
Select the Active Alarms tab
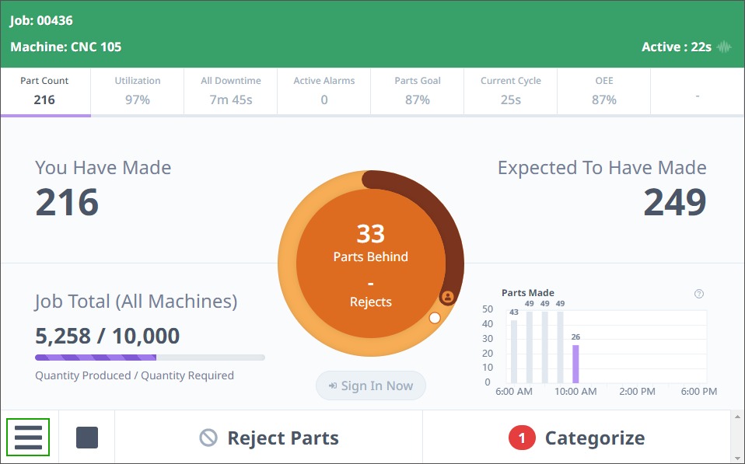point(324,91)
